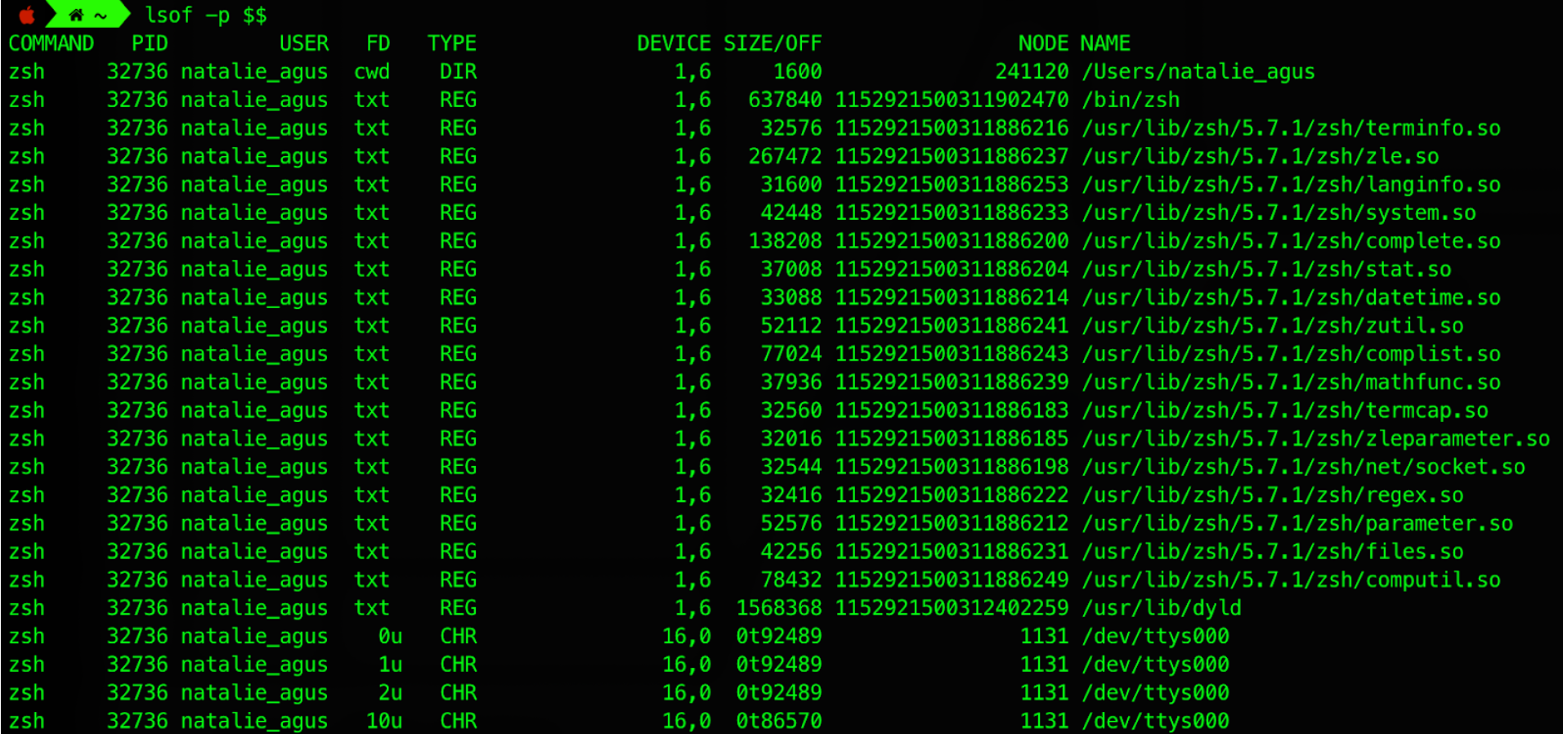
Task: Click the NODE column header
Action: [1043, 43]
